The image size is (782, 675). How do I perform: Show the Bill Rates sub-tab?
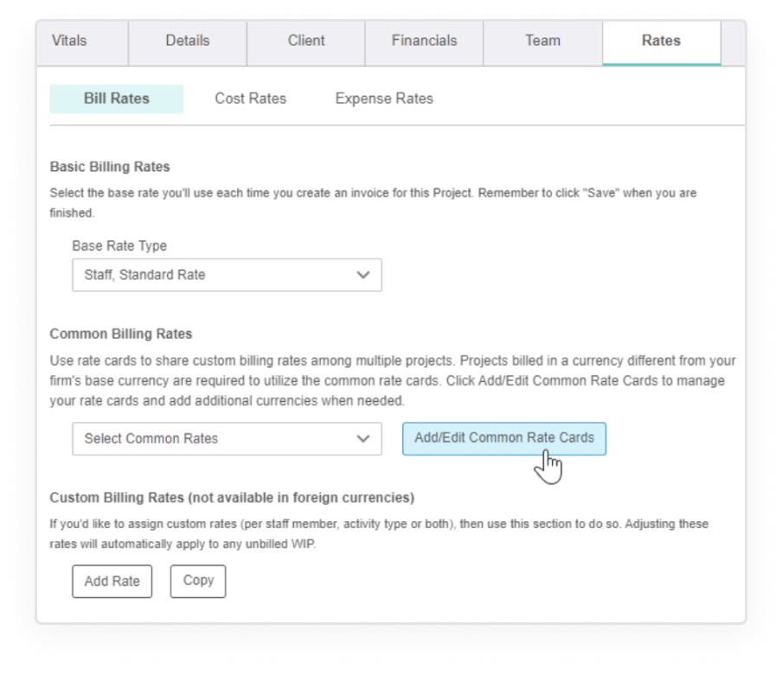pyautogui.click(x=116, y=99)
